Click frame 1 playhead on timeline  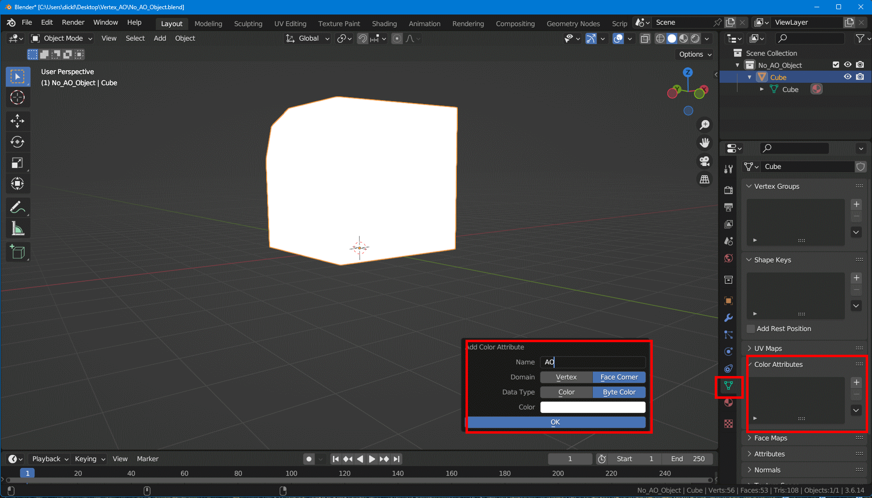(x=28, y=473)
